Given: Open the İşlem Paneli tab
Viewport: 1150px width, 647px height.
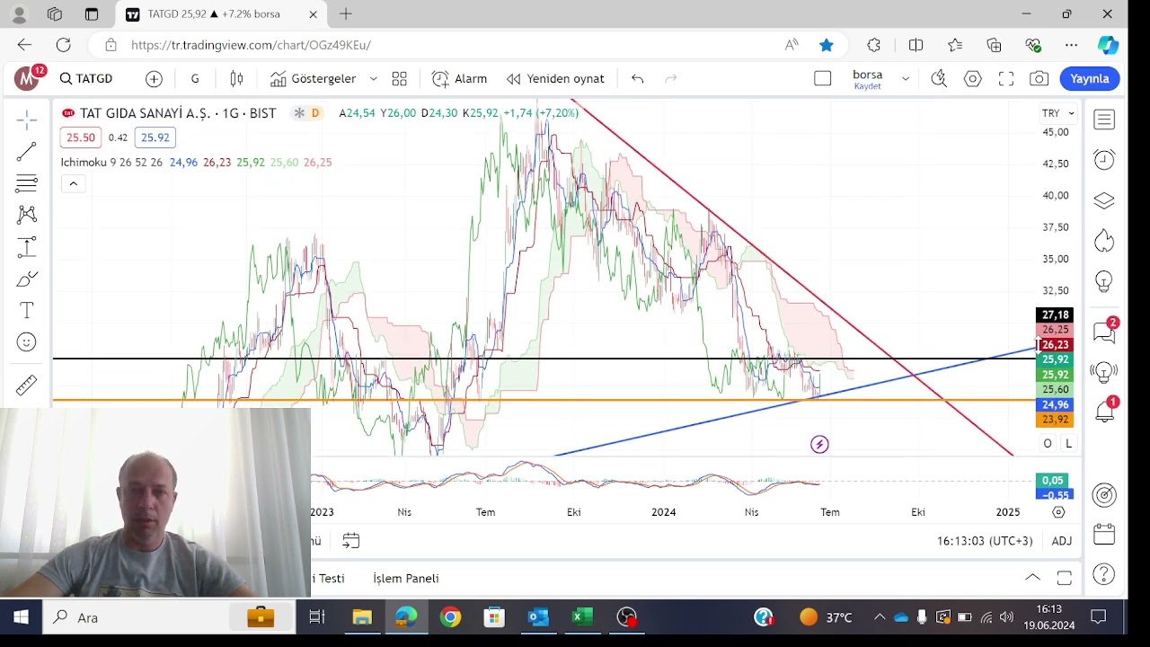Looking at the screenshot, I should 406,579.
